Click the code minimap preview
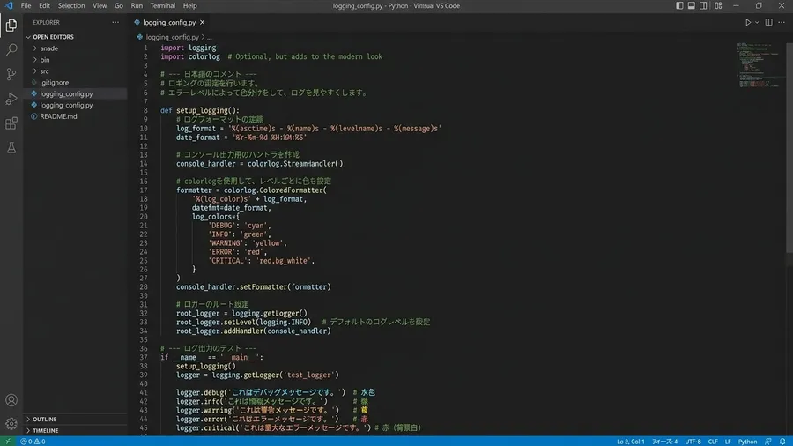 pyautogui.click(x=759, y=65)
